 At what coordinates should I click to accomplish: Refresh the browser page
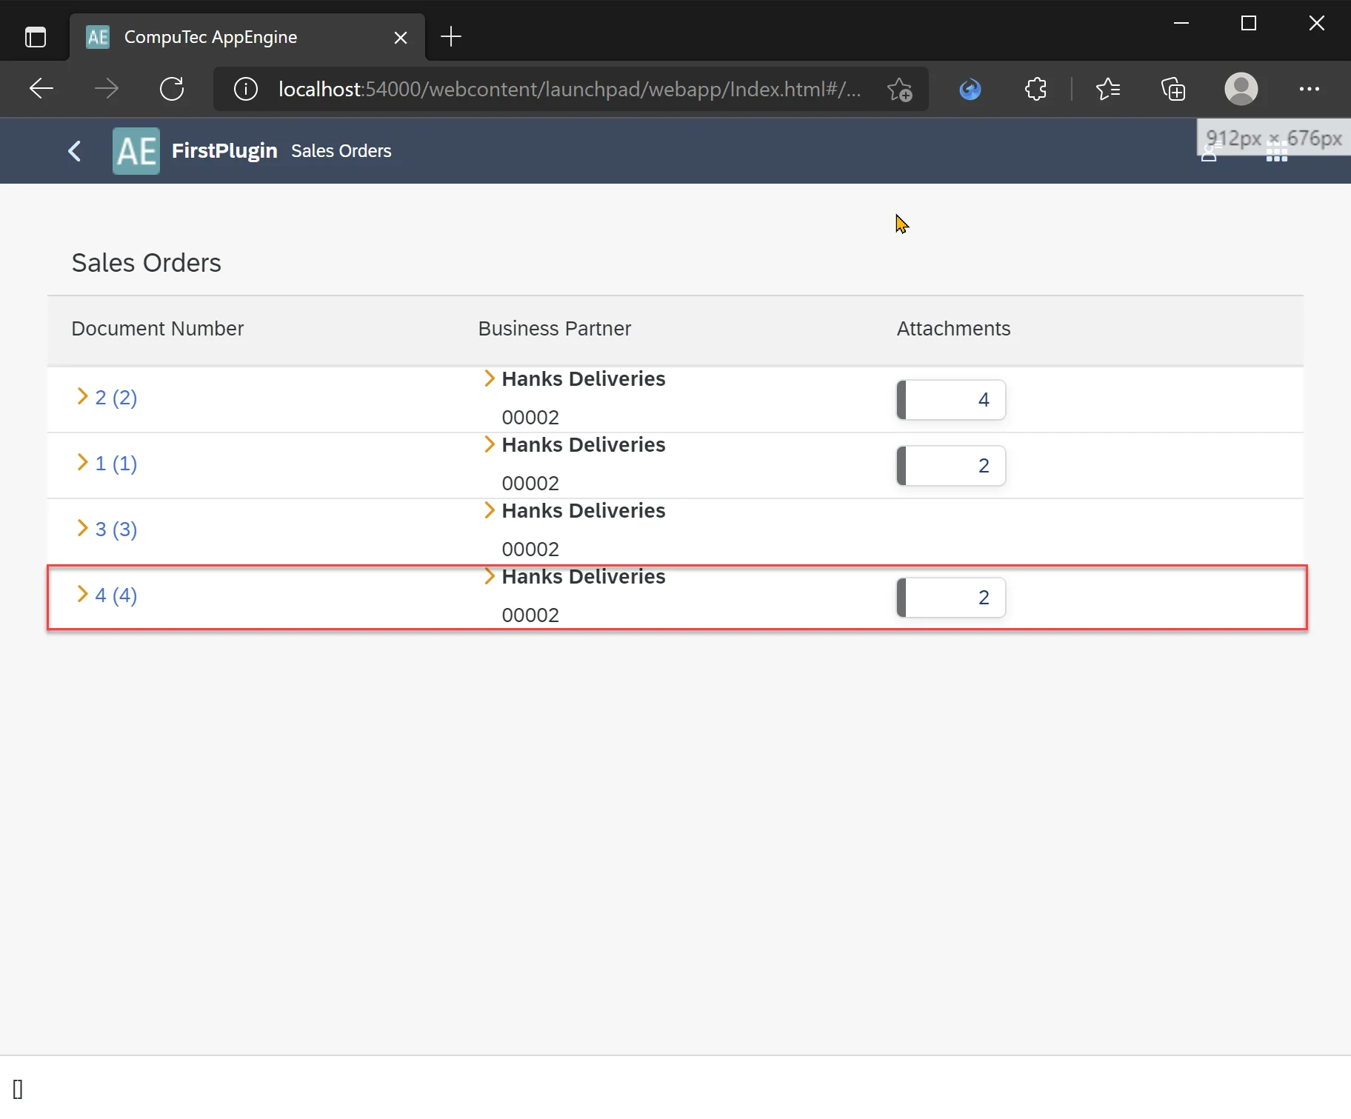(x=172, y=89)
